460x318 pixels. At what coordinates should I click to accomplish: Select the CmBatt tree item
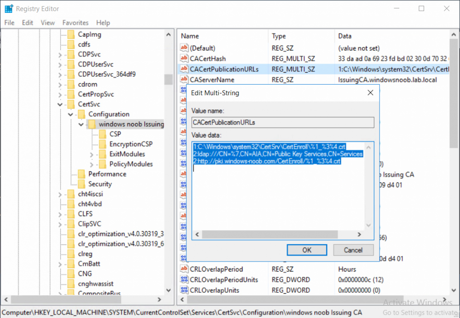[x=89, y=264]
